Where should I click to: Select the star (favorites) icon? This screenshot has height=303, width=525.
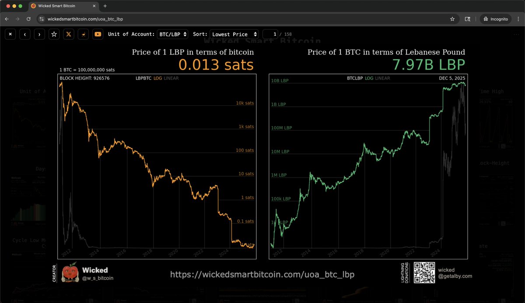pyautogui.click(x=54, y=34)
